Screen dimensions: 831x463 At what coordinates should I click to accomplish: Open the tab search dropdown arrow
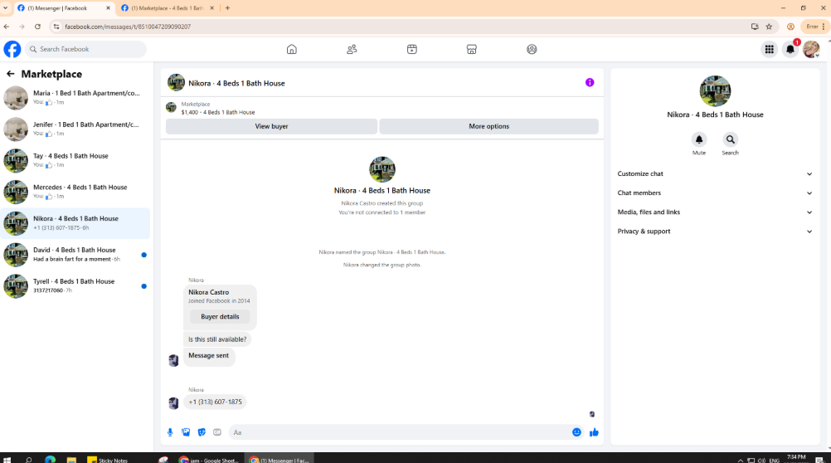5,8
